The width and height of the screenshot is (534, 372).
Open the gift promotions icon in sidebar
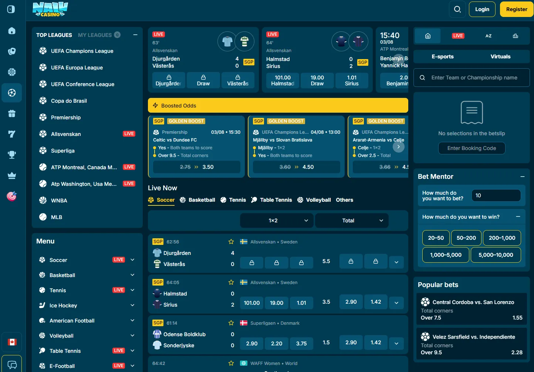pos(12,113)
